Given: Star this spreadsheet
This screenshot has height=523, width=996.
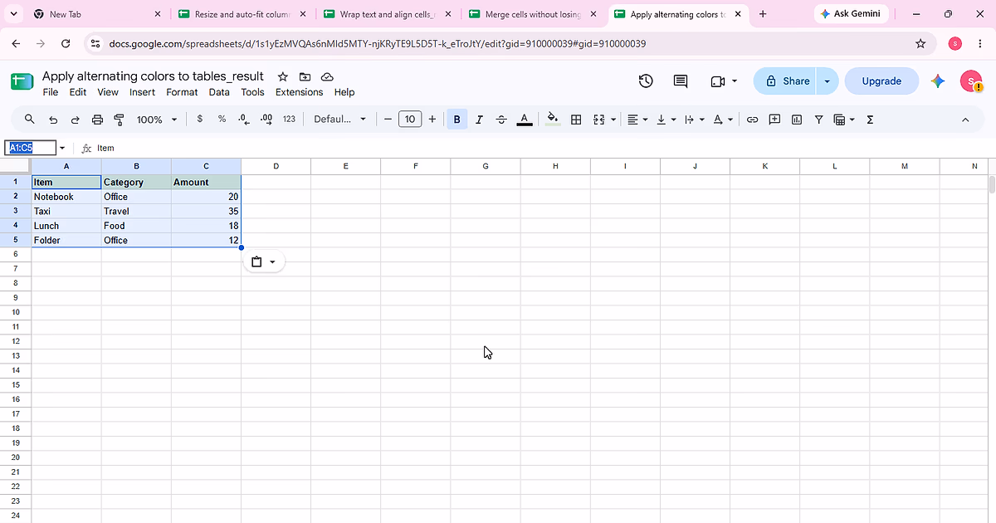Looking at the screenshot, I should pos(282,76).
